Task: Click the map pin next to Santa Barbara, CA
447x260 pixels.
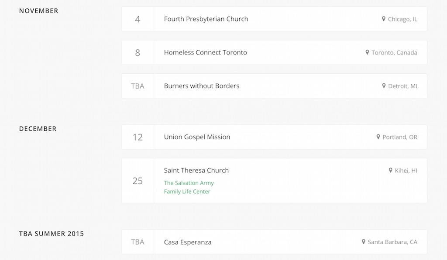Action: point(364,242)
